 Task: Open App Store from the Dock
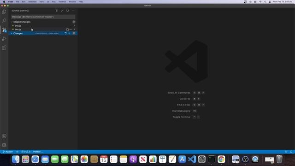(182, 159)
